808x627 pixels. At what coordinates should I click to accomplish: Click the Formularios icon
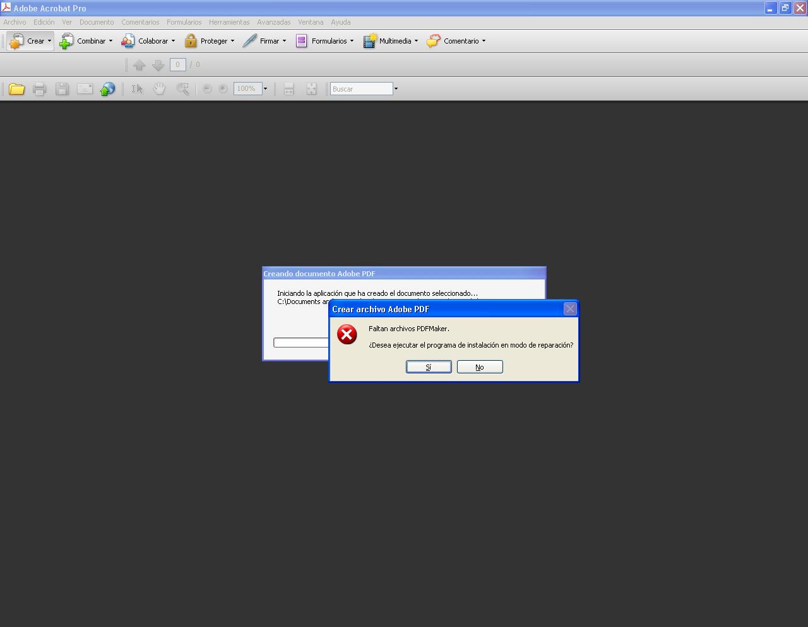[302, 41]
